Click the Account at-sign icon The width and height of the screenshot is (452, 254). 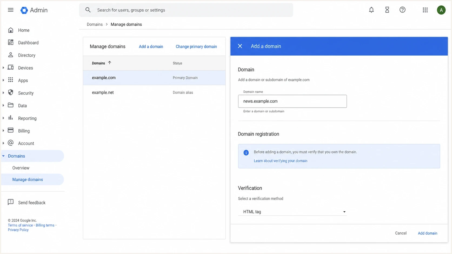11,143
